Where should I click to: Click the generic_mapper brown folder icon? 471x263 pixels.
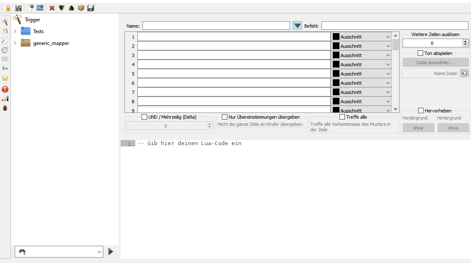click(26, 43)
